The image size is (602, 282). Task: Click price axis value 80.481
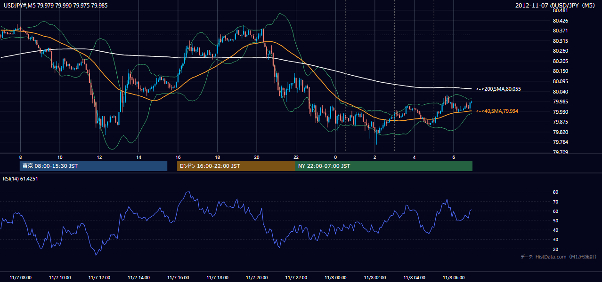[561, 11]
